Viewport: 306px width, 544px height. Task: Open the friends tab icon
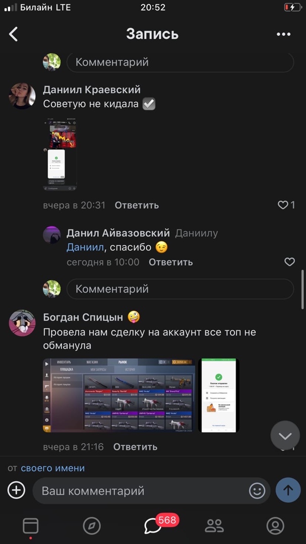click(214, 526)
